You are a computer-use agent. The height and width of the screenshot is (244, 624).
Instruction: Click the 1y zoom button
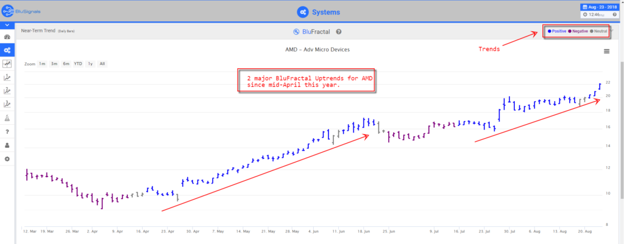click(90, 63)
